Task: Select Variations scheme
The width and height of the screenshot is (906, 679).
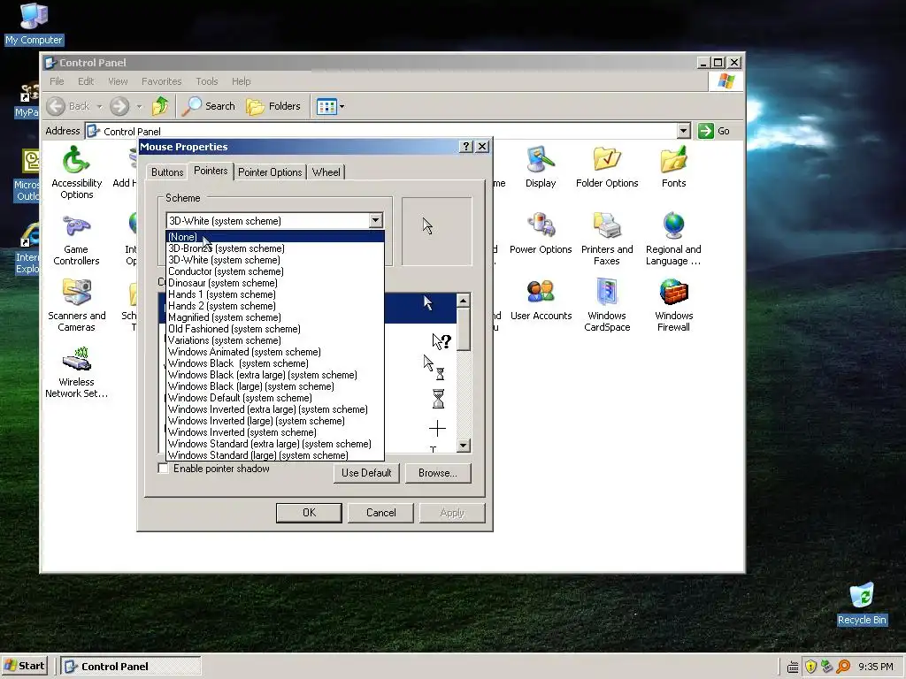Action: tap(275, 340)
